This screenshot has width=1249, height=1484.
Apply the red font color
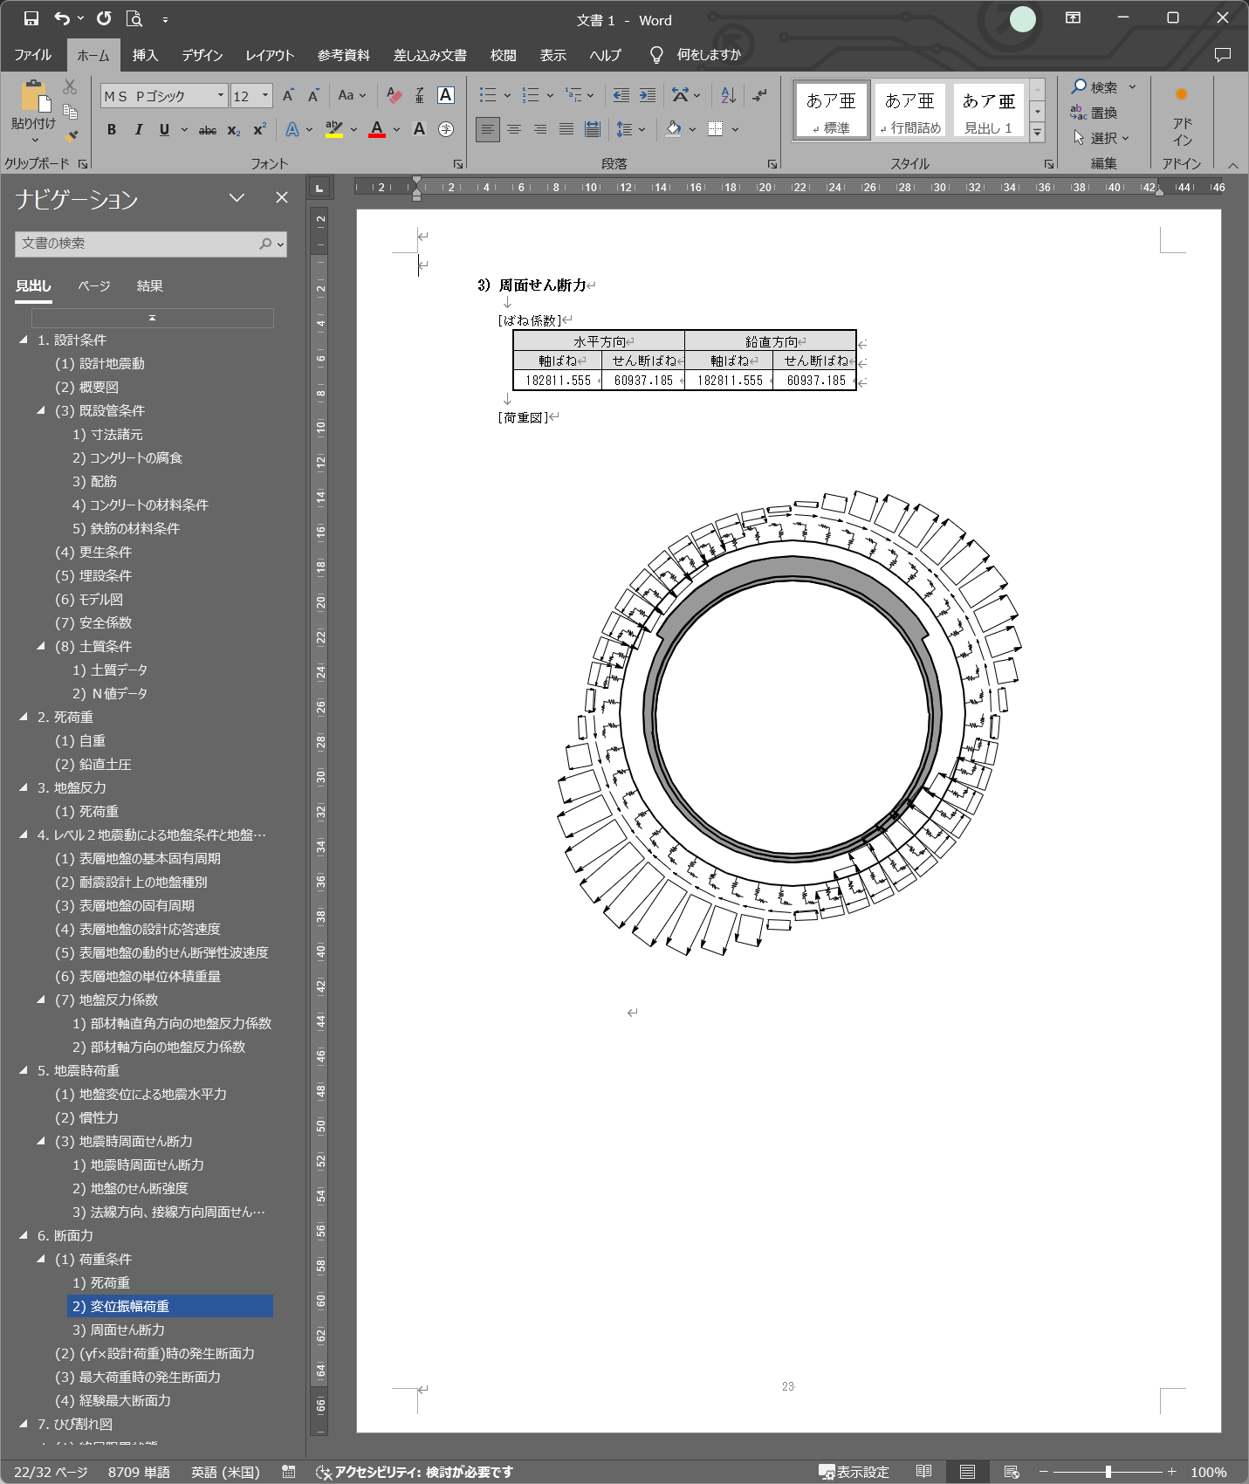click(x=377, y=129)
